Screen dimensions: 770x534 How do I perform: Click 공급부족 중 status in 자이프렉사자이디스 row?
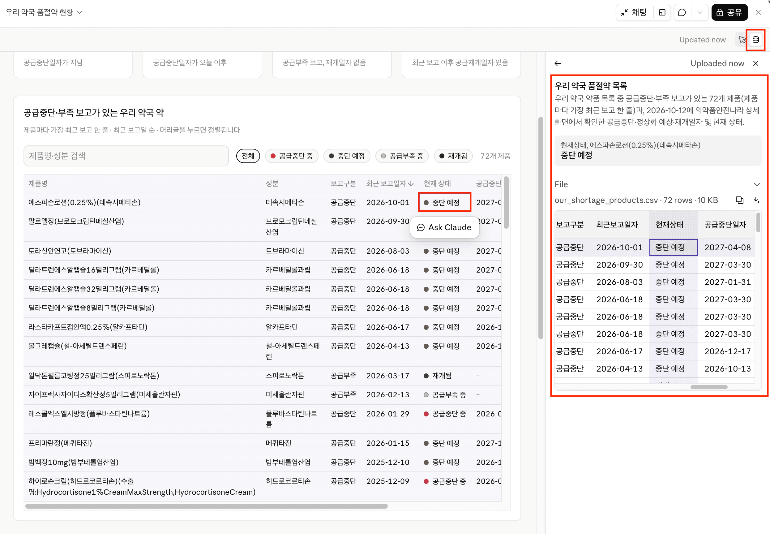click(444, 394)
